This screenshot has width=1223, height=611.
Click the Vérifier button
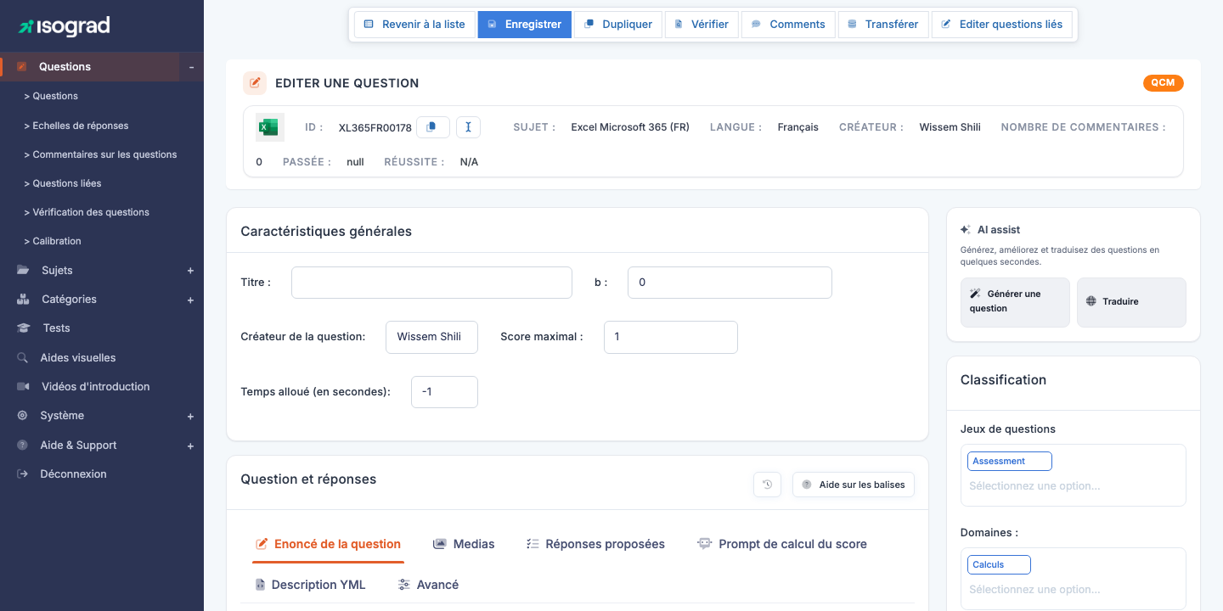[702, 25]
